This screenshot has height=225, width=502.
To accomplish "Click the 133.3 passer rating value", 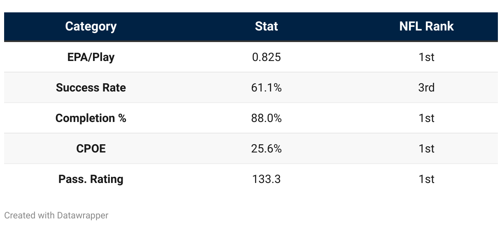I will pyautogui.click(x=267, y=179).
